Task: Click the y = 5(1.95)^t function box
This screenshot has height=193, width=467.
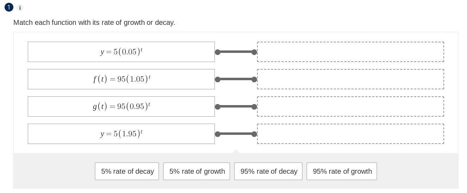Action: (x=121, y=134)
